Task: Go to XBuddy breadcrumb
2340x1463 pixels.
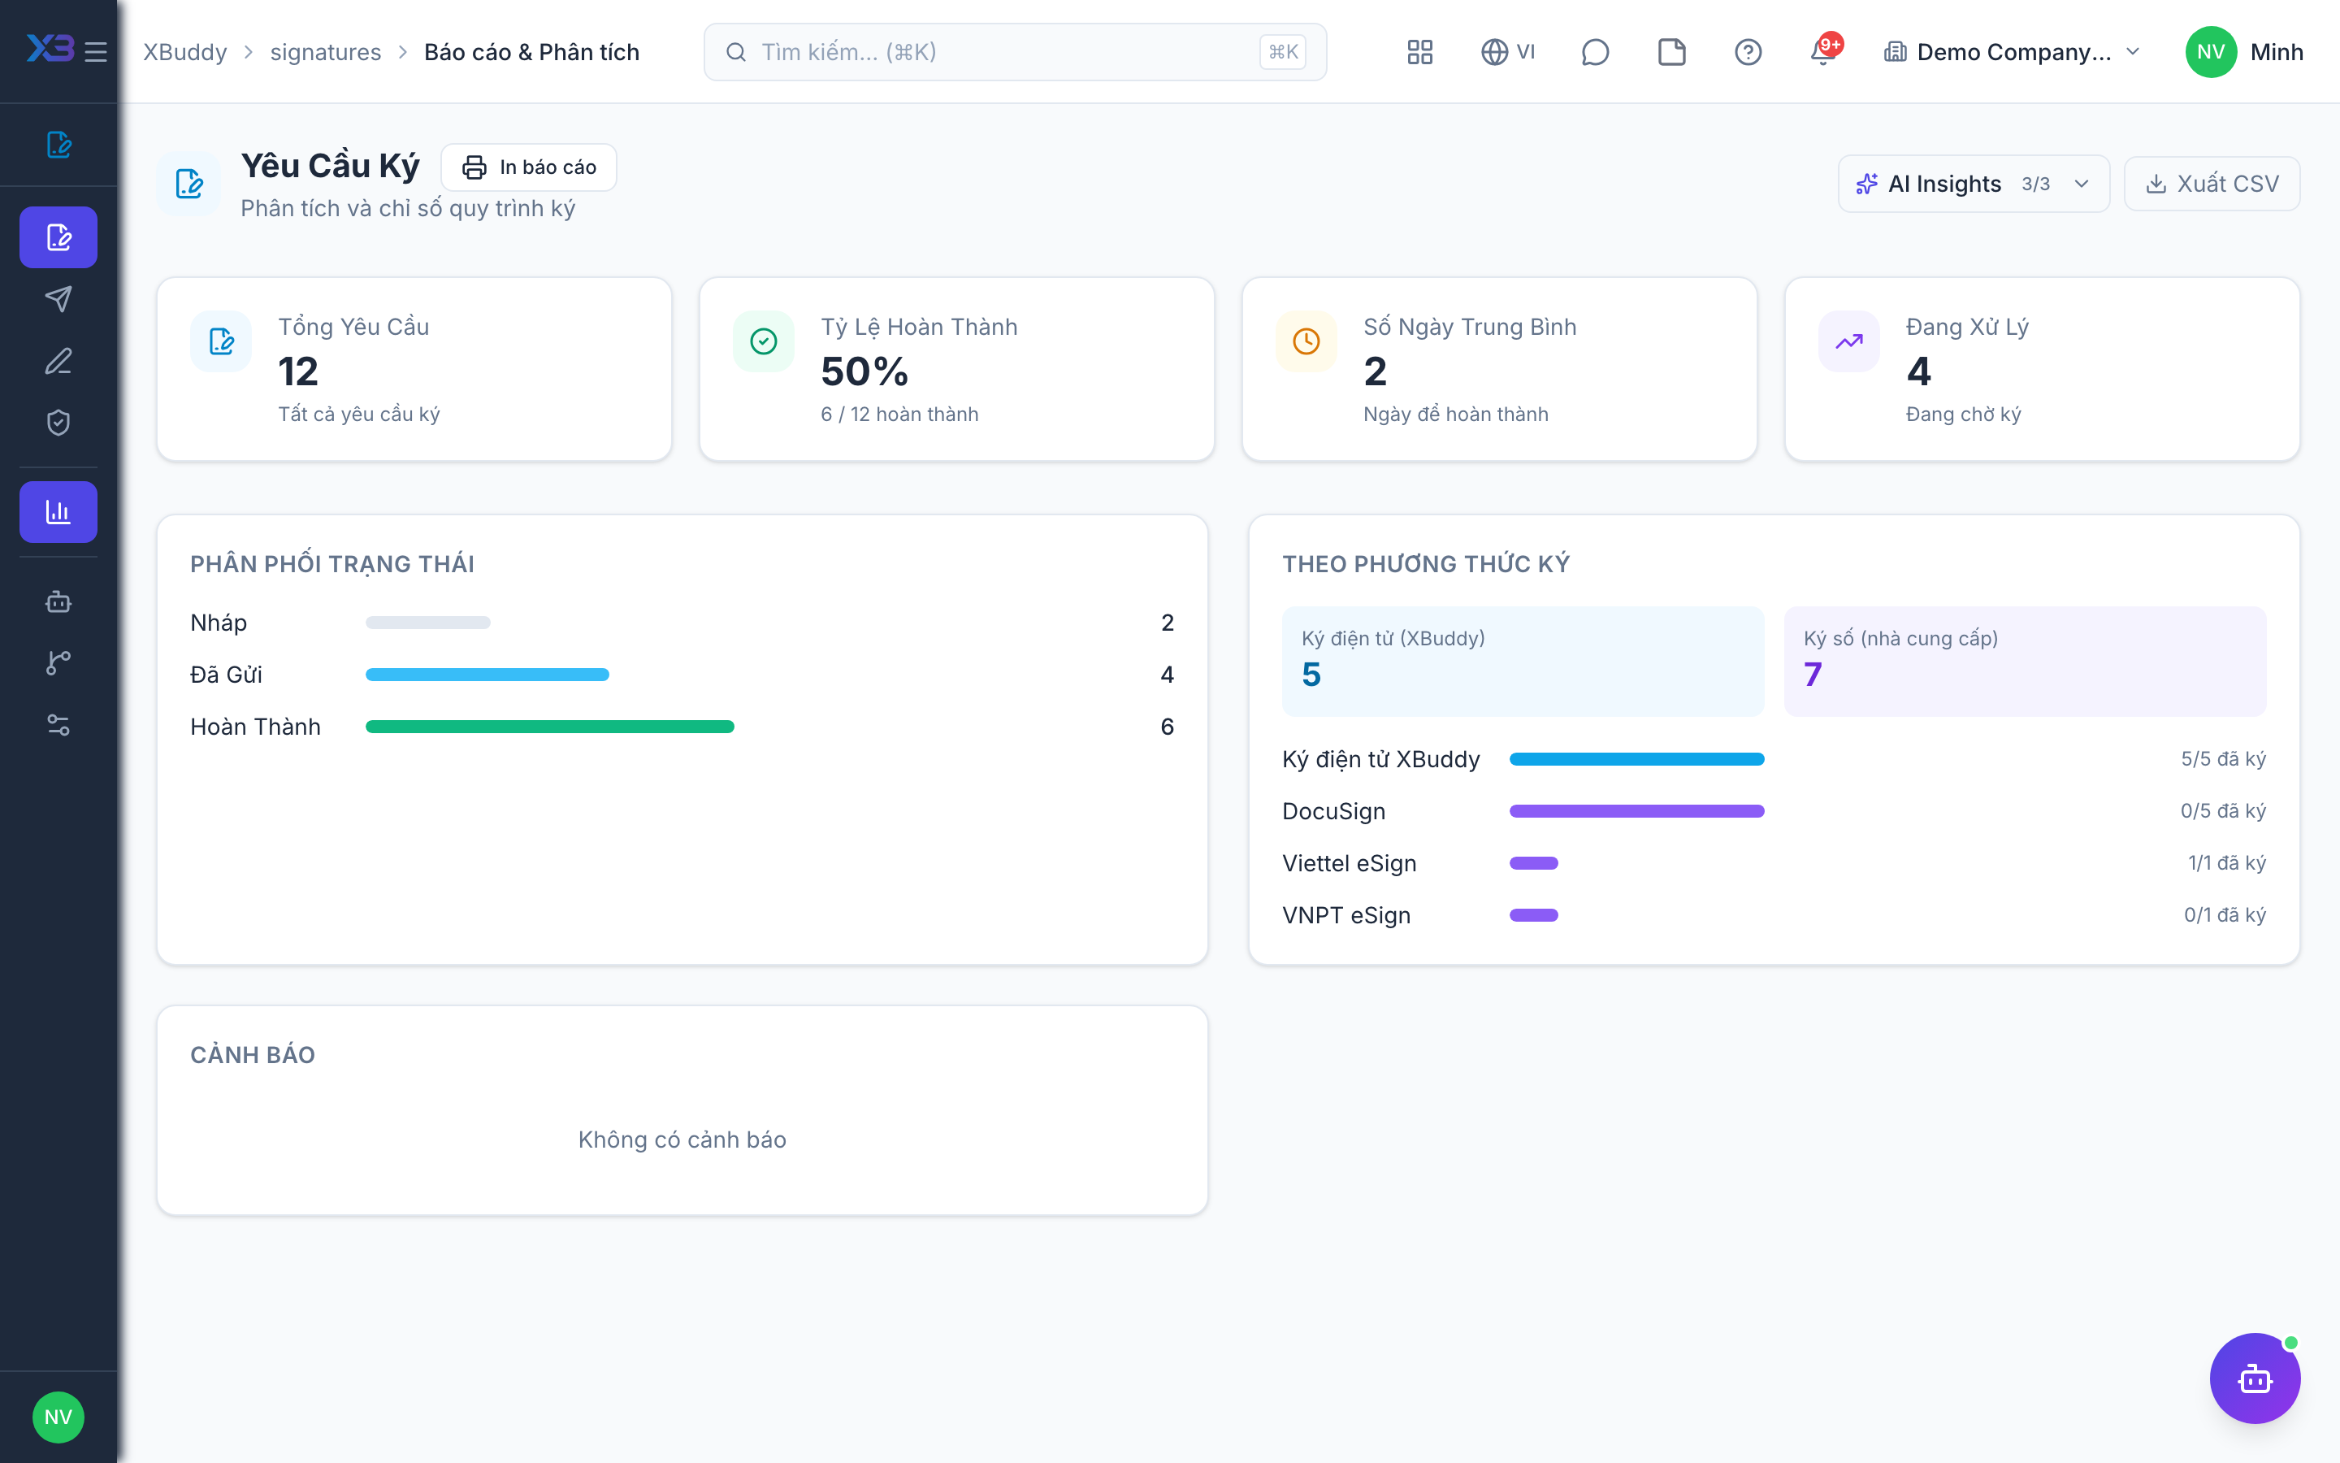Action: tap(184, 52)
